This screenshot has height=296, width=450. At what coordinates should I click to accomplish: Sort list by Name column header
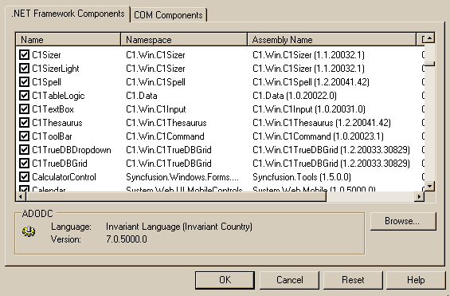tap(68, 39)
